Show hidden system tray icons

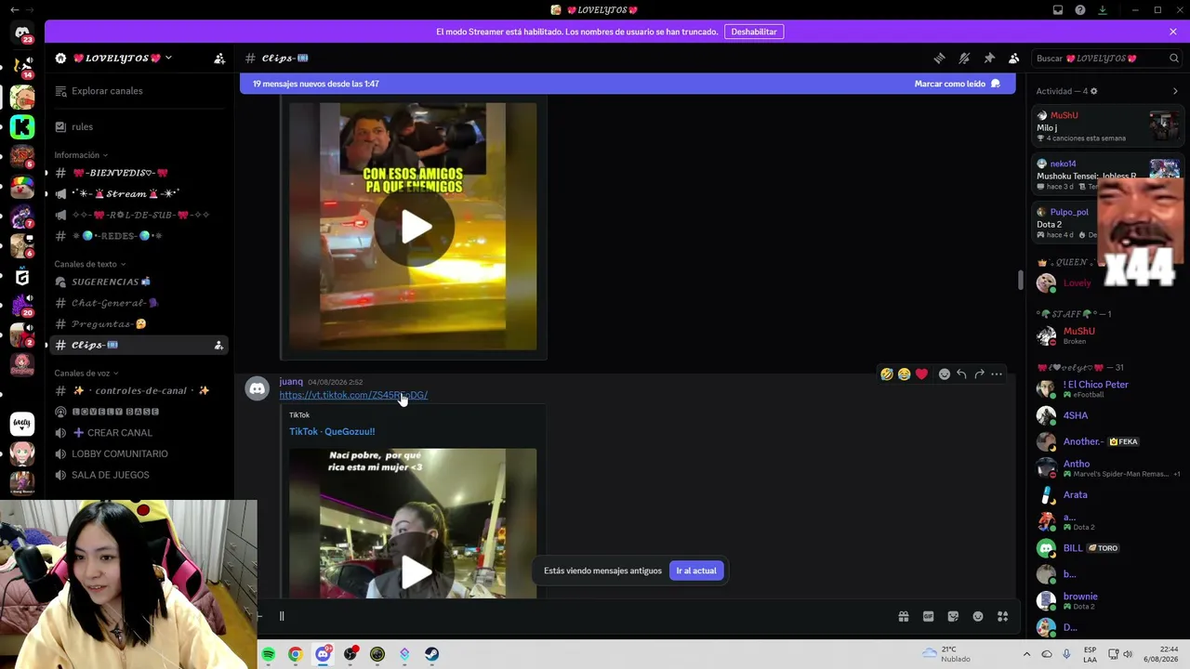1026,654
